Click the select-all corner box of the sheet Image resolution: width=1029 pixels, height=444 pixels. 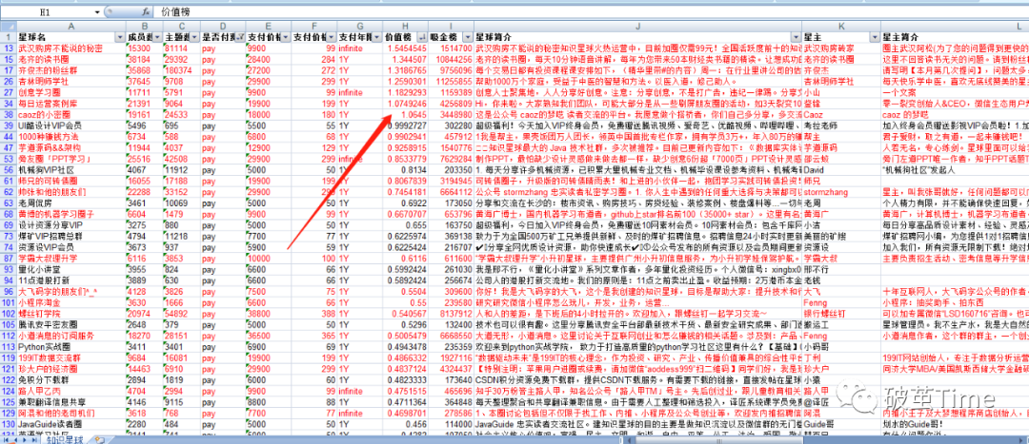tap(8, 26)
